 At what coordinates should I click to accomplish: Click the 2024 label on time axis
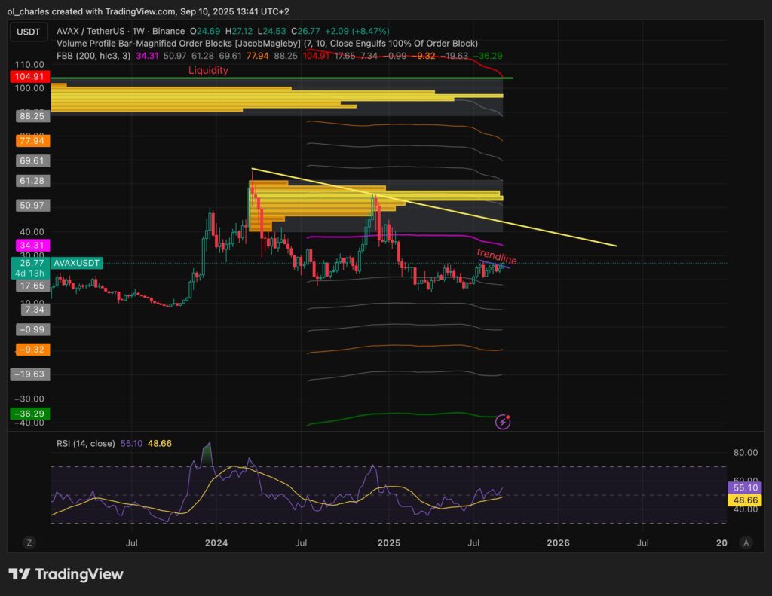(216, 543)
